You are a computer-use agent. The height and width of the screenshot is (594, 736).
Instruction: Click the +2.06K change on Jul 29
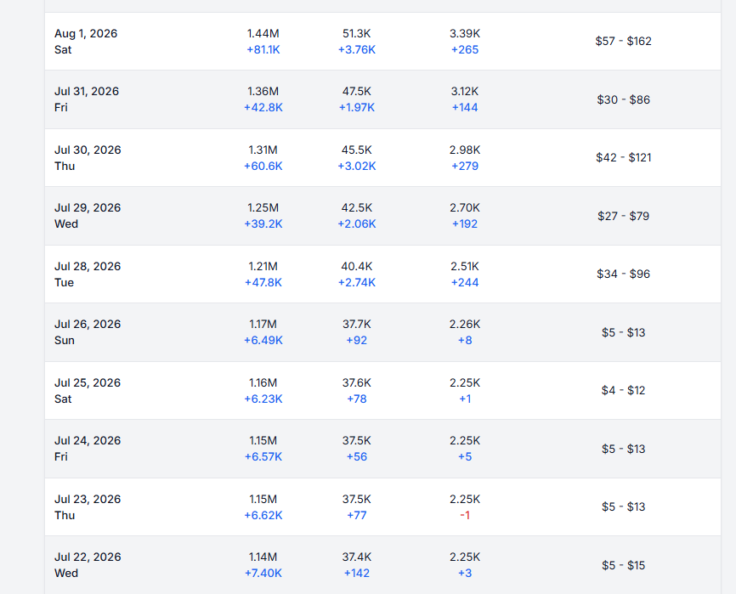(x=357, y=223)
